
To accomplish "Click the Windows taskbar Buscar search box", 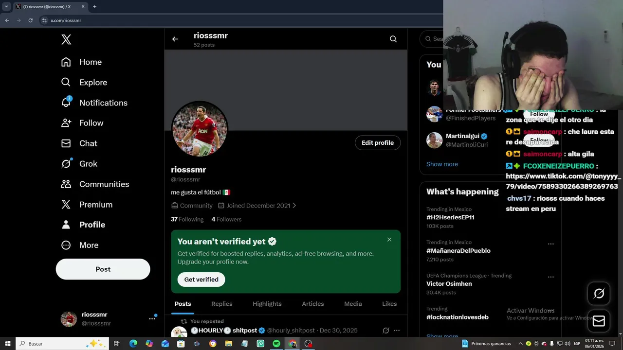I will point(62,344).
